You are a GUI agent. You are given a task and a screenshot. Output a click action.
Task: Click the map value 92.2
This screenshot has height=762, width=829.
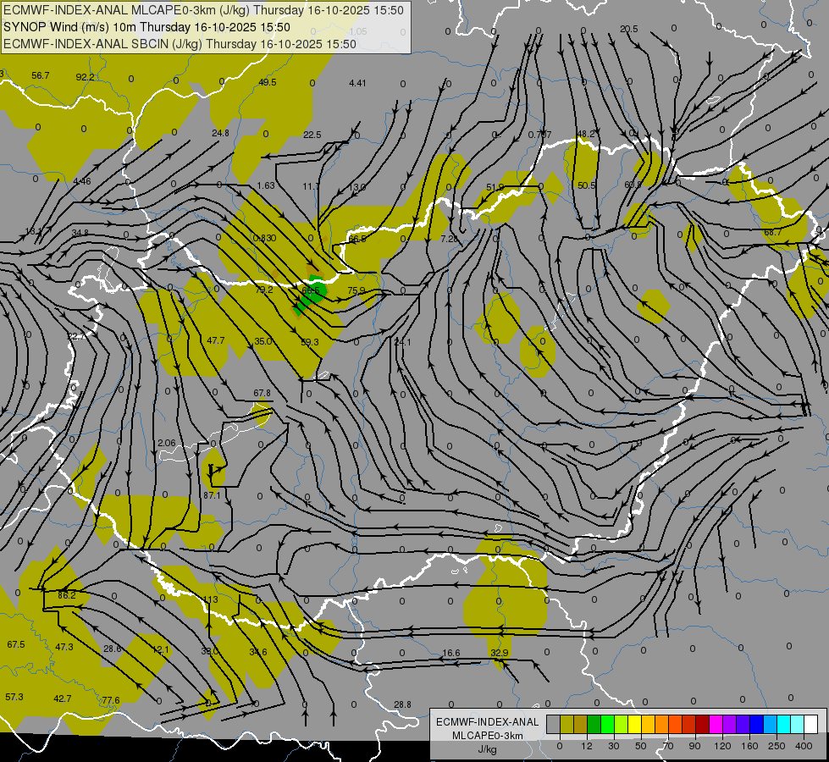point(86,77)
